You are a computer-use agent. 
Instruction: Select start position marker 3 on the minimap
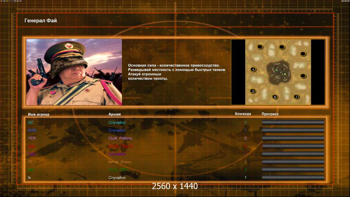tap(253, 91)
